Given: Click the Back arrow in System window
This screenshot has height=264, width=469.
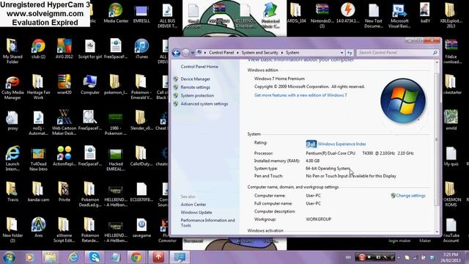Looking at the screenshot, I should (x=176, y=53).
